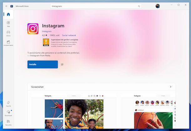
Task: Maximize the Microsoft Store window
Action: pos(178,5)
